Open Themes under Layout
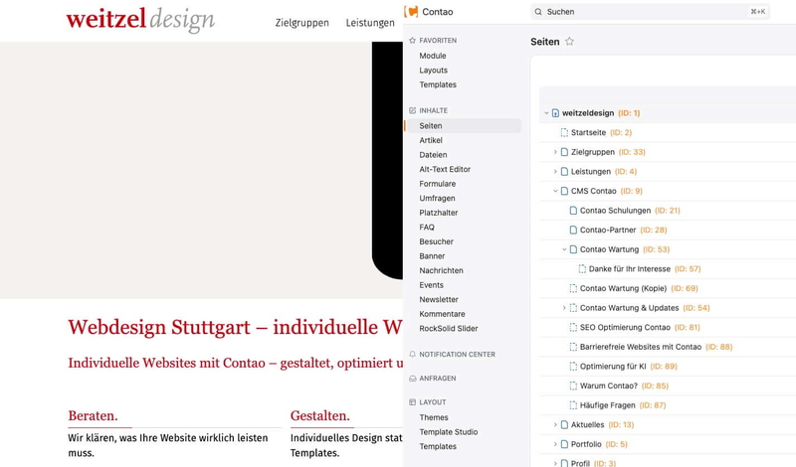 click(x=434, y=417)
